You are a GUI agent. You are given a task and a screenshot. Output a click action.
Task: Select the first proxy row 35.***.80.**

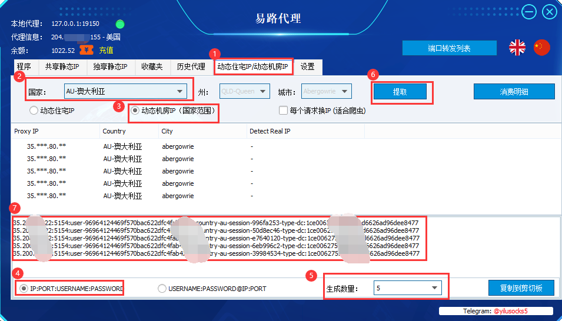pos(46,146)
